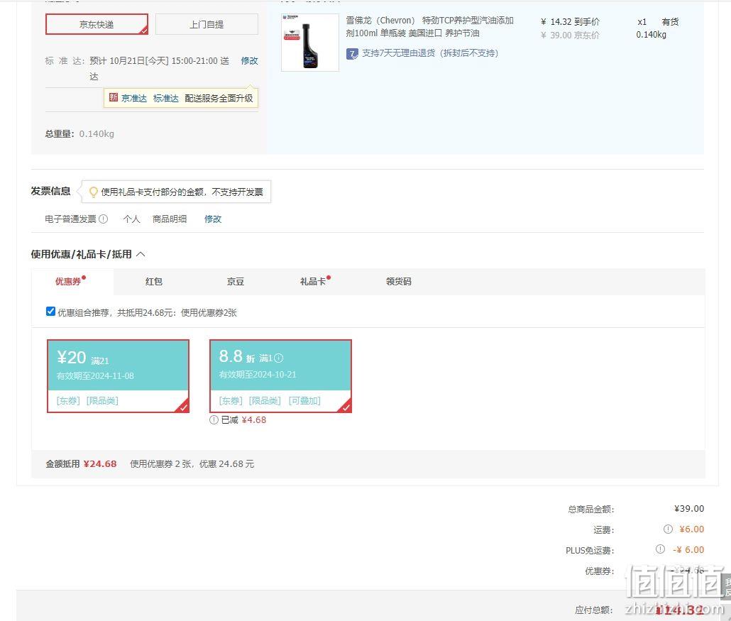Click the 7-day return badge icon
This screenshot has width=731, height=621.
click(353, 54)
